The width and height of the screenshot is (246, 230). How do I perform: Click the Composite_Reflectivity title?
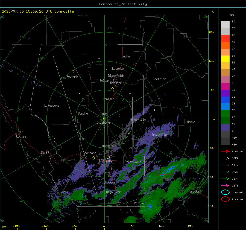pos(123,4)
